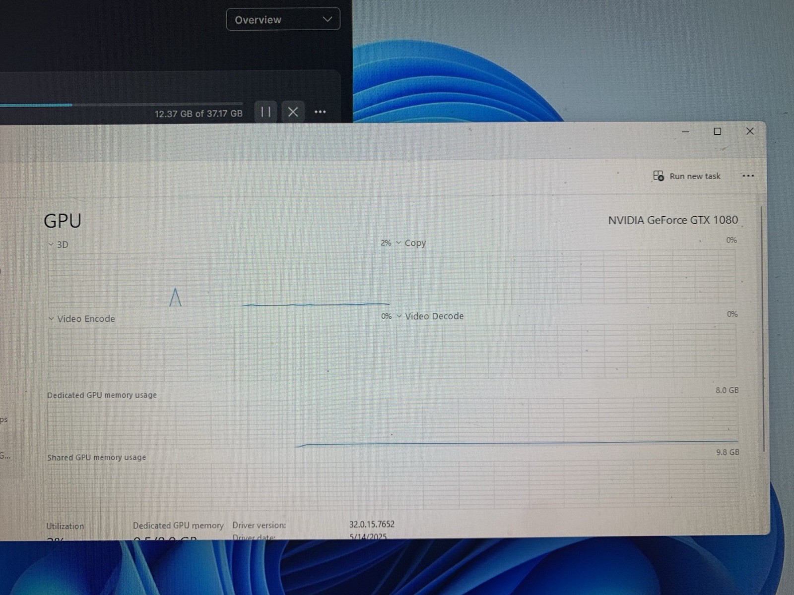Expand the 3D engine graph selector
Image resolution: width=794 pixels, height=595 pixels.
pyautogui.click(x=58, y=244)
